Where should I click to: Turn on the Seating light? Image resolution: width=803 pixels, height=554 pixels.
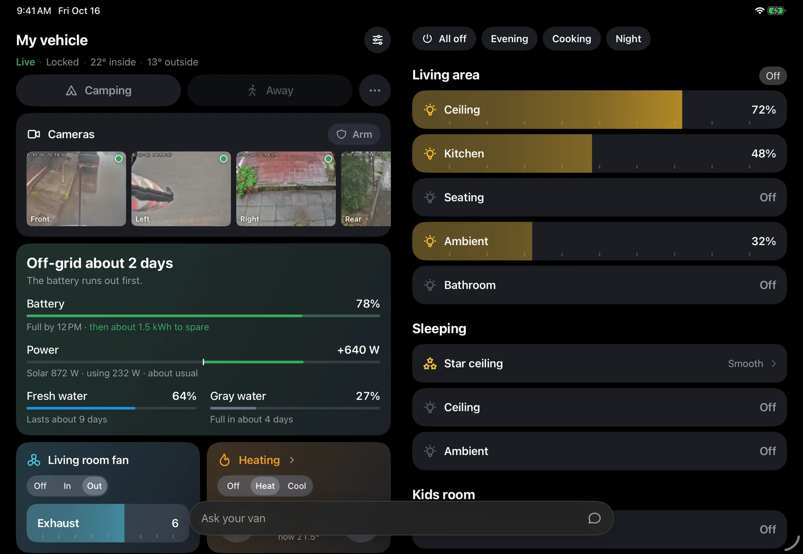pyautogui.click(x=599, y=197)
